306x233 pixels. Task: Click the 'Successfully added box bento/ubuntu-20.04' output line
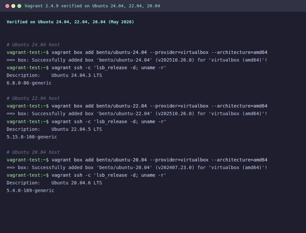[x=137, y=167]
